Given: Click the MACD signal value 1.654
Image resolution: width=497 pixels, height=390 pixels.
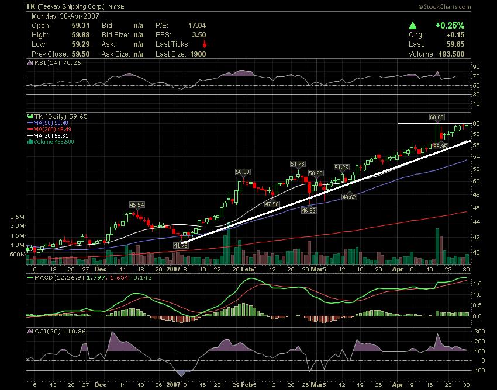Looking at the screenshot, I should pos(119,278).
